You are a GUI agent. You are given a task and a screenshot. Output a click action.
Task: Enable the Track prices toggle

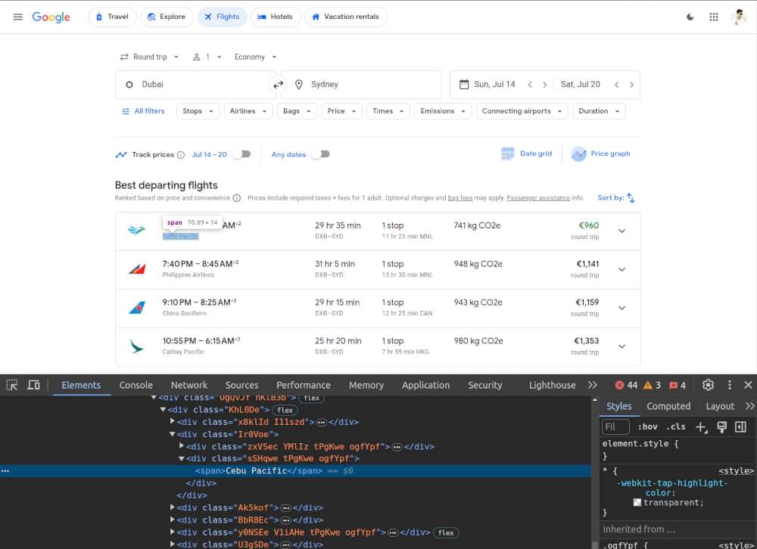point(242,154)
